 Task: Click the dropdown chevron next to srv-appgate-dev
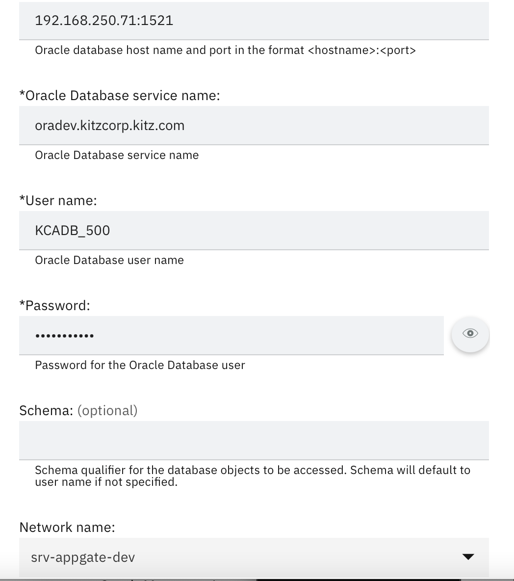(x=468, y=556)
